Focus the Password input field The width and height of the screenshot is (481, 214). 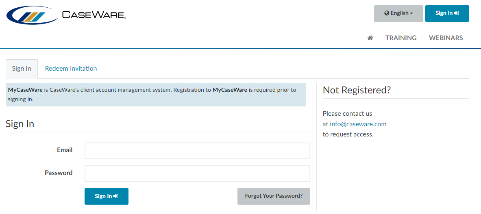(197, 173)
